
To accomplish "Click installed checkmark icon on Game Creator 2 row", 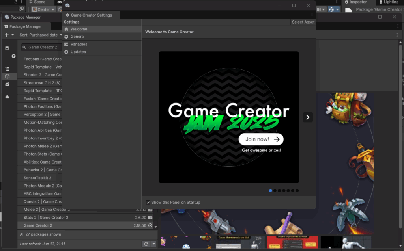I will point(150,225).
